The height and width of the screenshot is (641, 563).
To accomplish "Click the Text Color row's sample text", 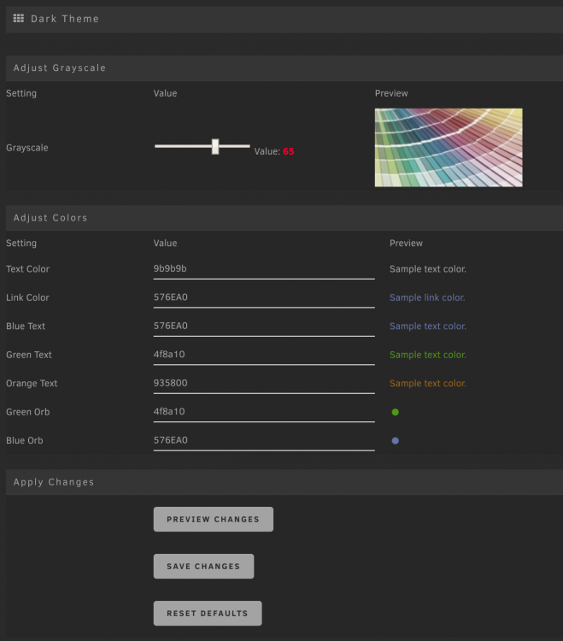I will [428, 269].
